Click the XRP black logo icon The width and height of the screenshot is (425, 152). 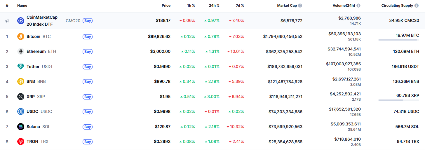21,97
